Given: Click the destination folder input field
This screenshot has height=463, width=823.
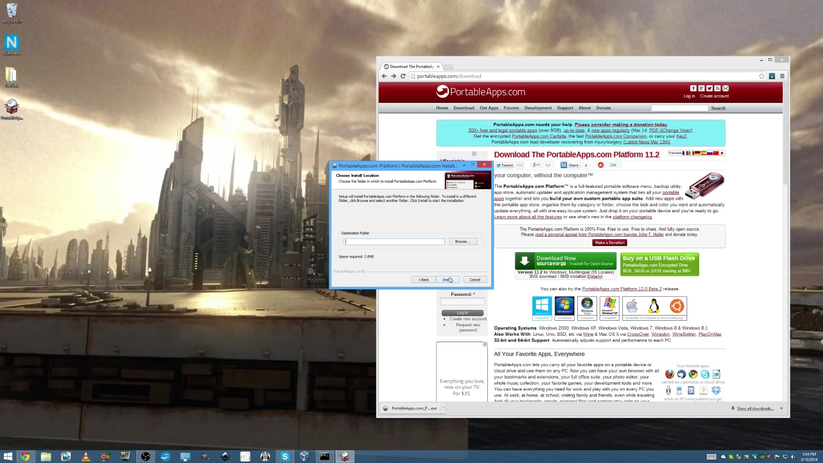Looking at the screenshot, I should [394, 241].
